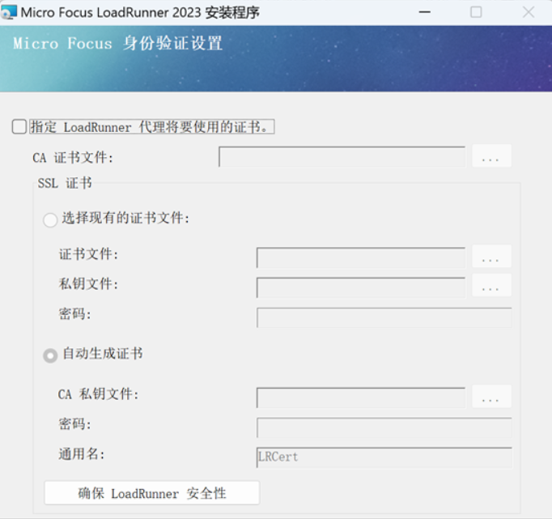Click the CA 私钥文件 input field
This screenshot has width=552, height=519.
361,398
